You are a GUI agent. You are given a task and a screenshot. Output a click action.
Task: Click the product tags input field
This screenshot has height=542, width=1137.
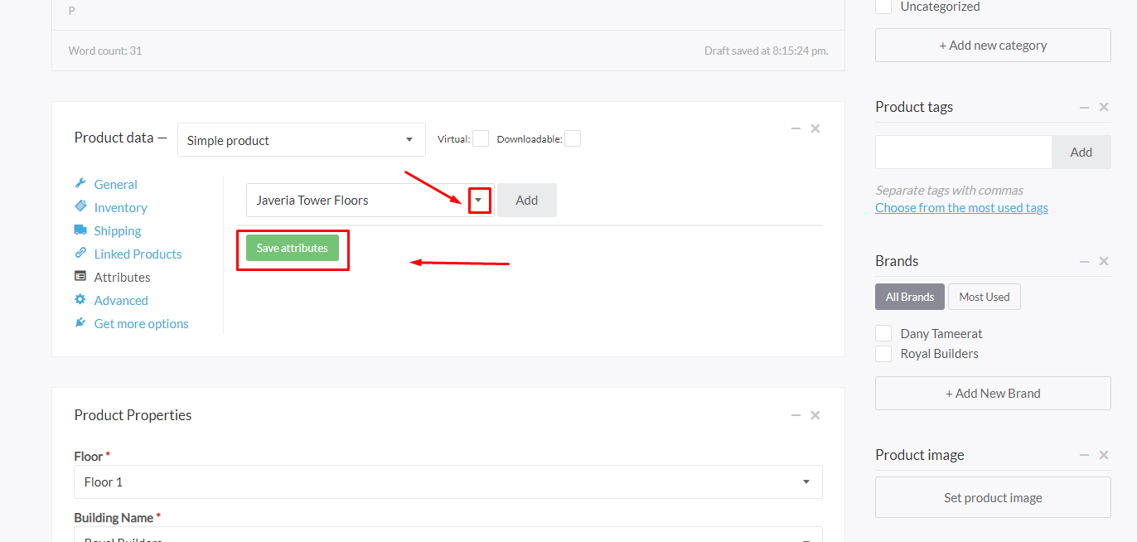point(963,152)
